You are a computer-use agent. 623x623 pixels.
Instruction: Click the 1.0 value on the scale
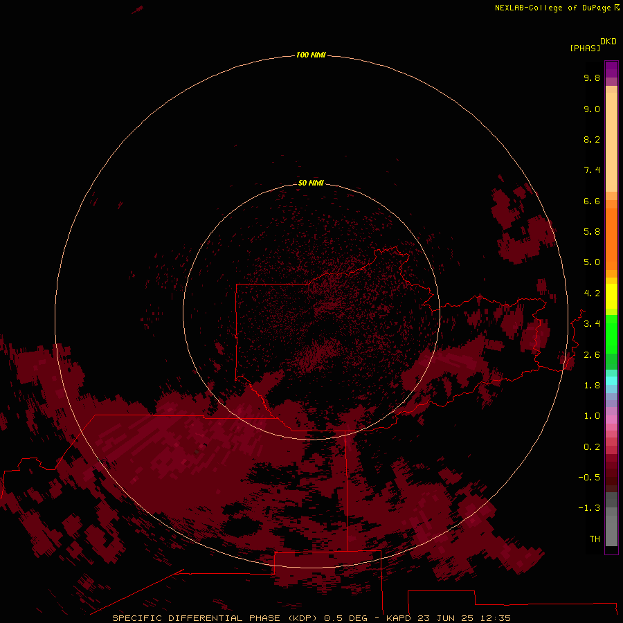tap(592, 416)
